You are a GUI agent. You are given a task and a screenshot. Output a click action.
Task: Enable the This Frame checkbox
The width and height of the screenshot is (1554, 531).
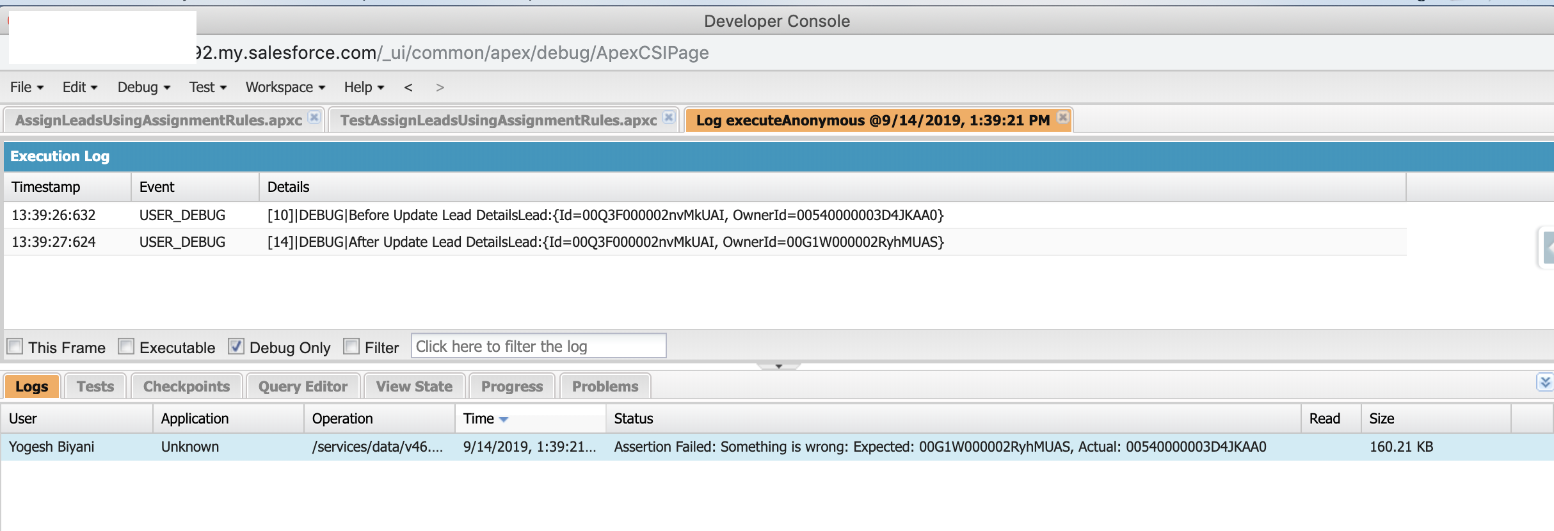(x=15, y=347)
